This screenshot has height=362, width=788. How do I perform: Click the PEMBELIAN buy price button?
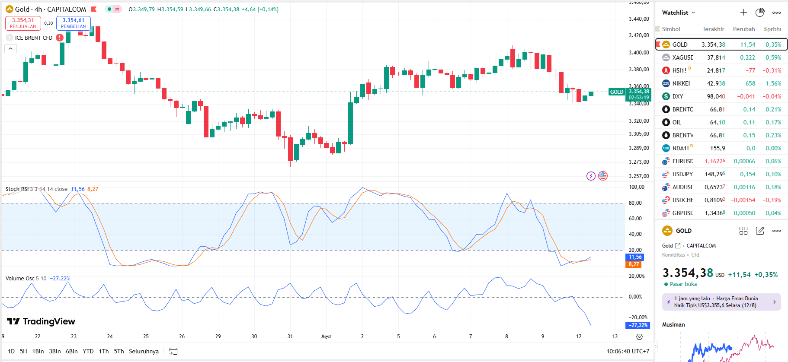74,23
